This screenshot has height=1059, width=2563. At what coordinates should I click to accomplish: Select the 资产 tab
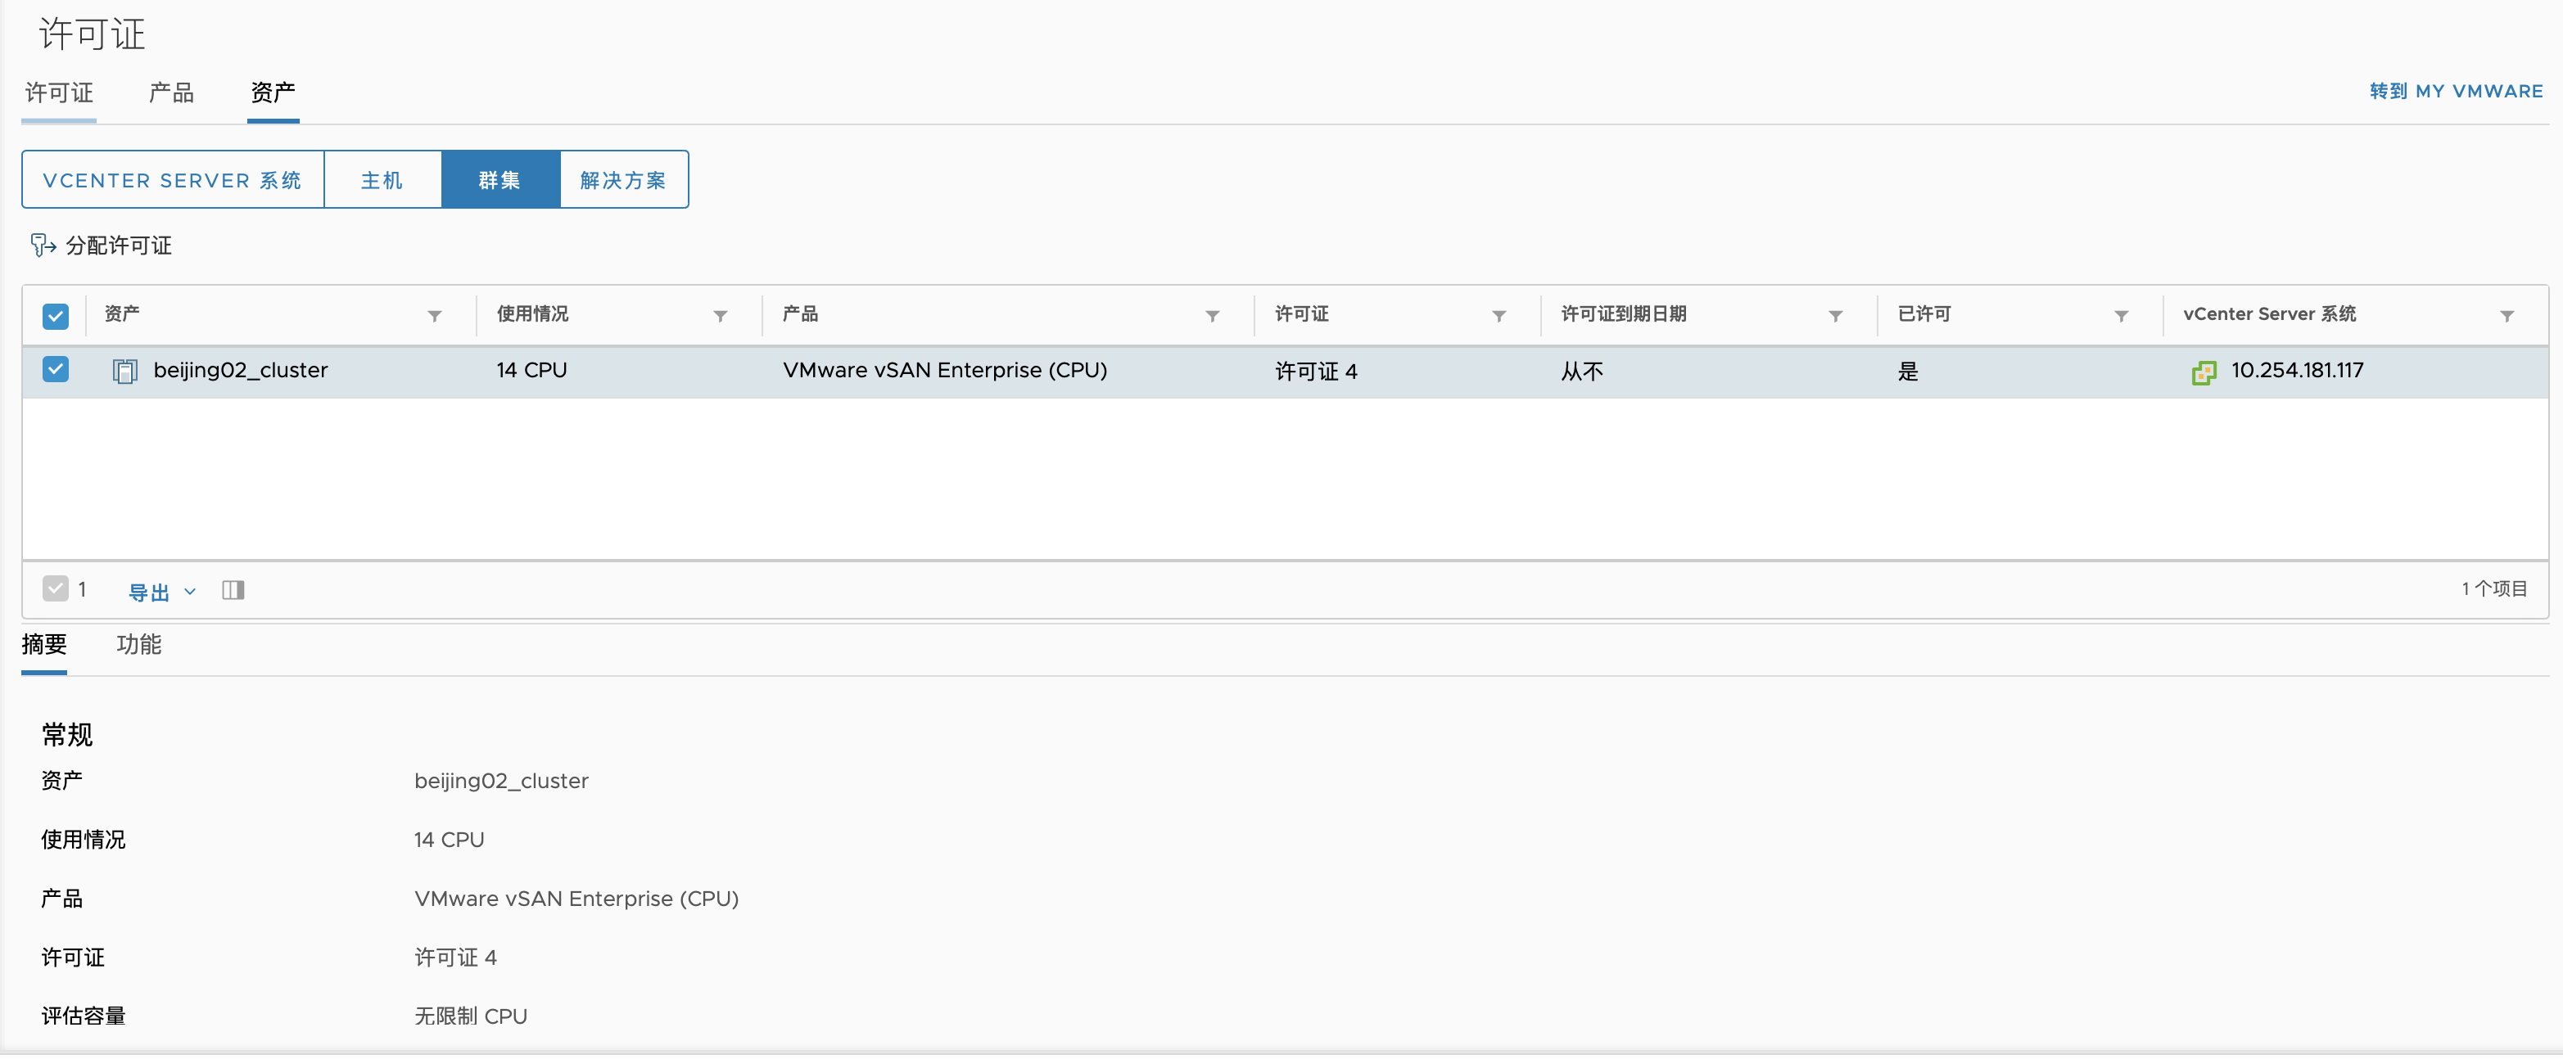click(x=273, y=93)
